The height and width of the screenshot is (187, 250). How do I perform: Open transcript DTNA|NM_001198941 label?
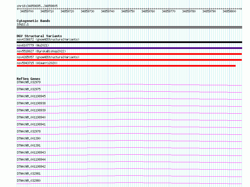click(31, 124)
